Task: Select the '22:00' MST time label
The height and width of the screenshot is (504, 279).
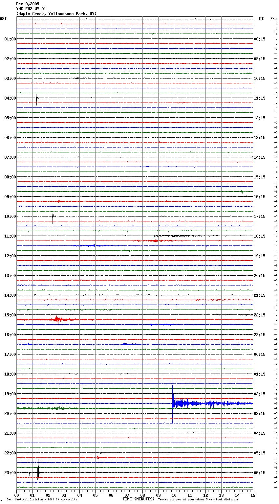Action: tap(10, 453)
